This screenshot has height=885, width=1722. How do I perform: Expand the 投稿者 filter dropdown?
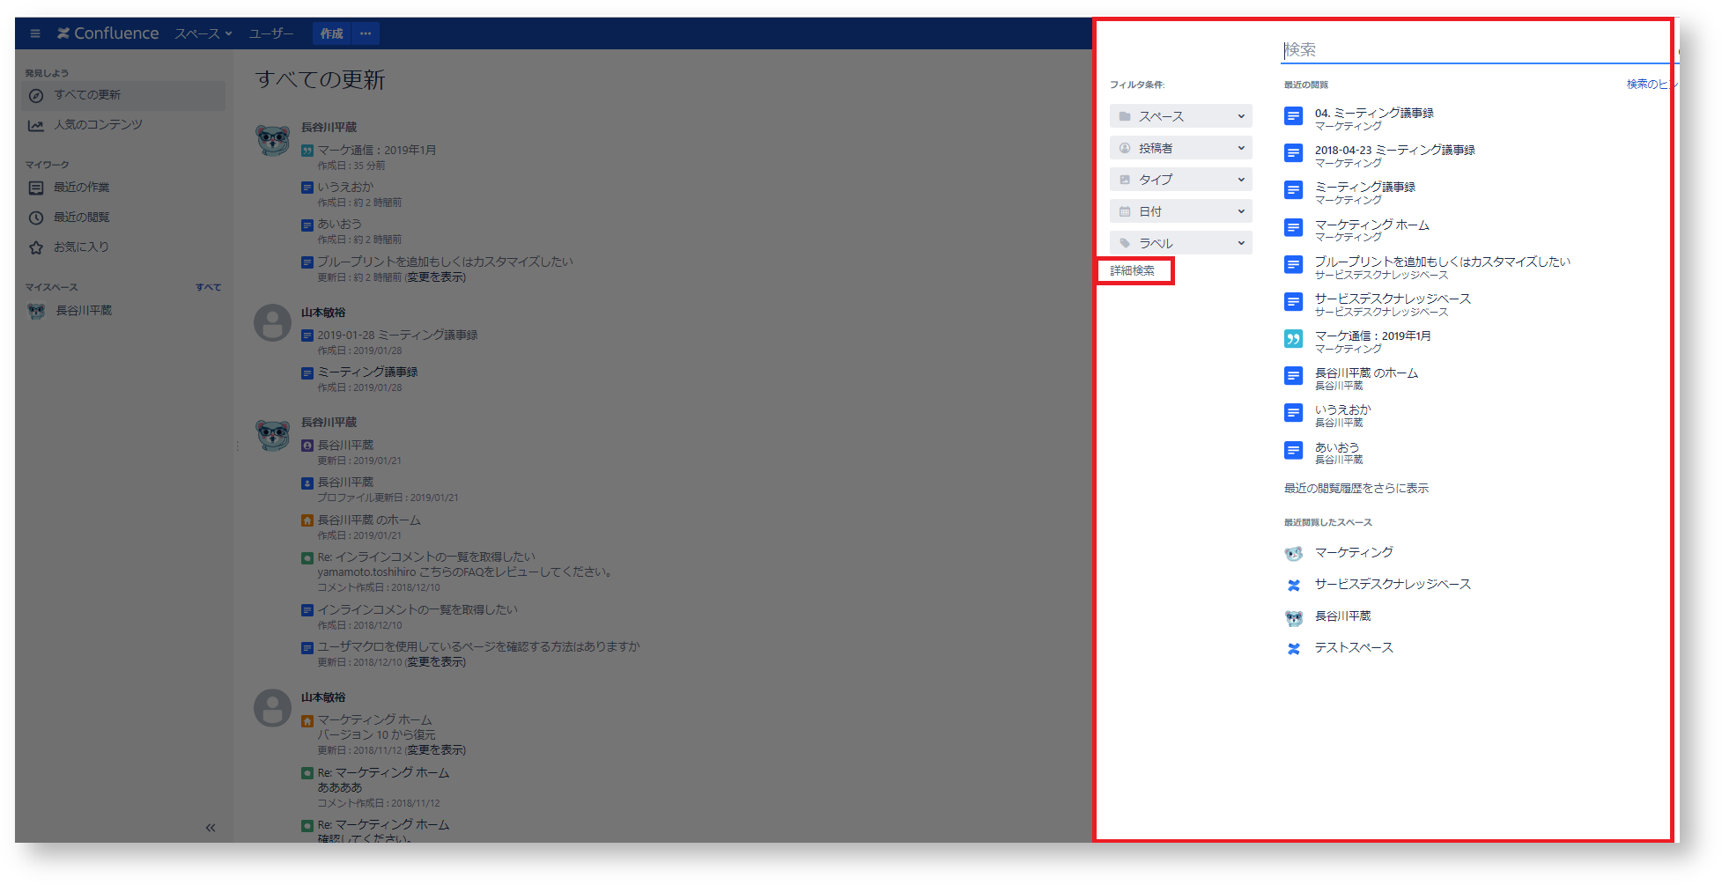point(1180,148)
